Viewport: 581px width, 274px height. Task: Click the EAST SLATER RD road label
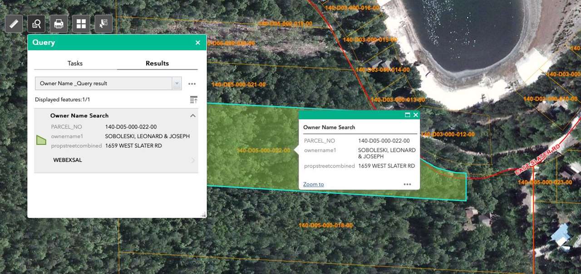(x=537, y=161)
